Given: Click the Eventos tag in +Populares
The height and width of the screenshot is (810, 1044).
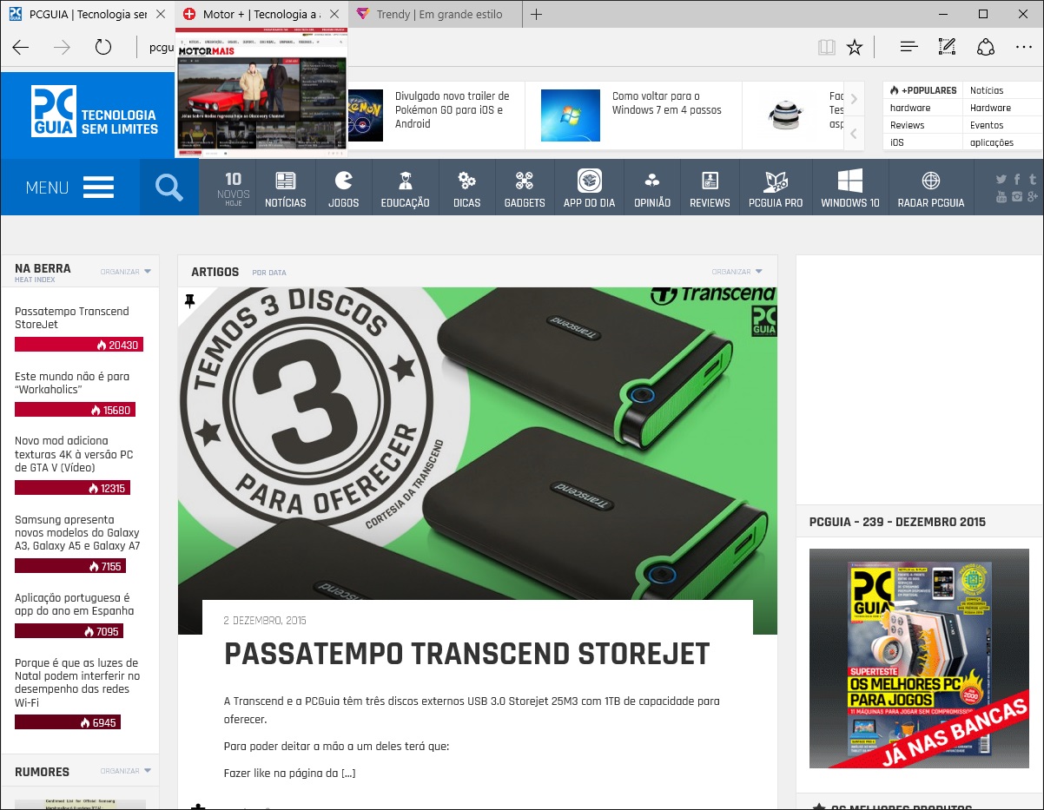Looking at the screenshot, I should (987, 125).
